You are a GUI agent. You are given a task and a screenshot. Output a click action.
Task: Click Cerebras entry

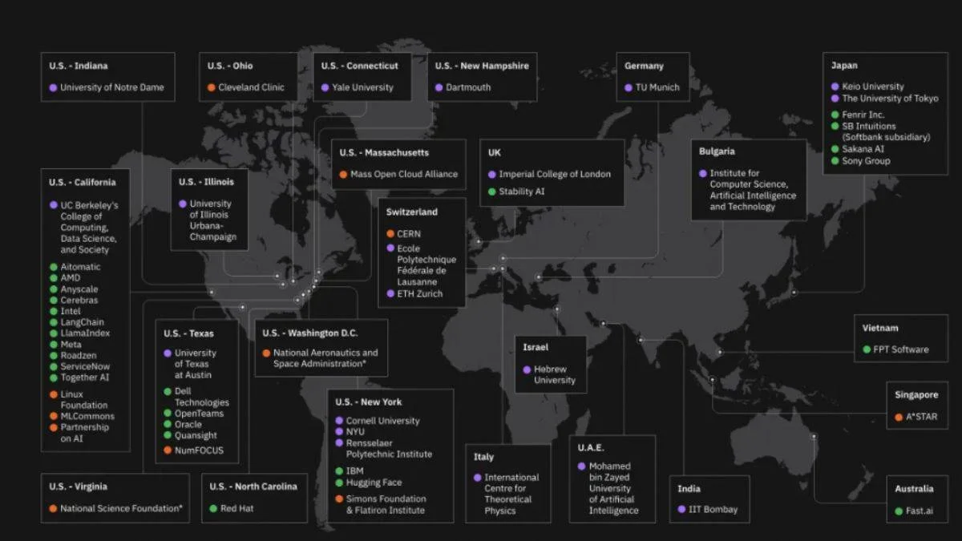74,301
